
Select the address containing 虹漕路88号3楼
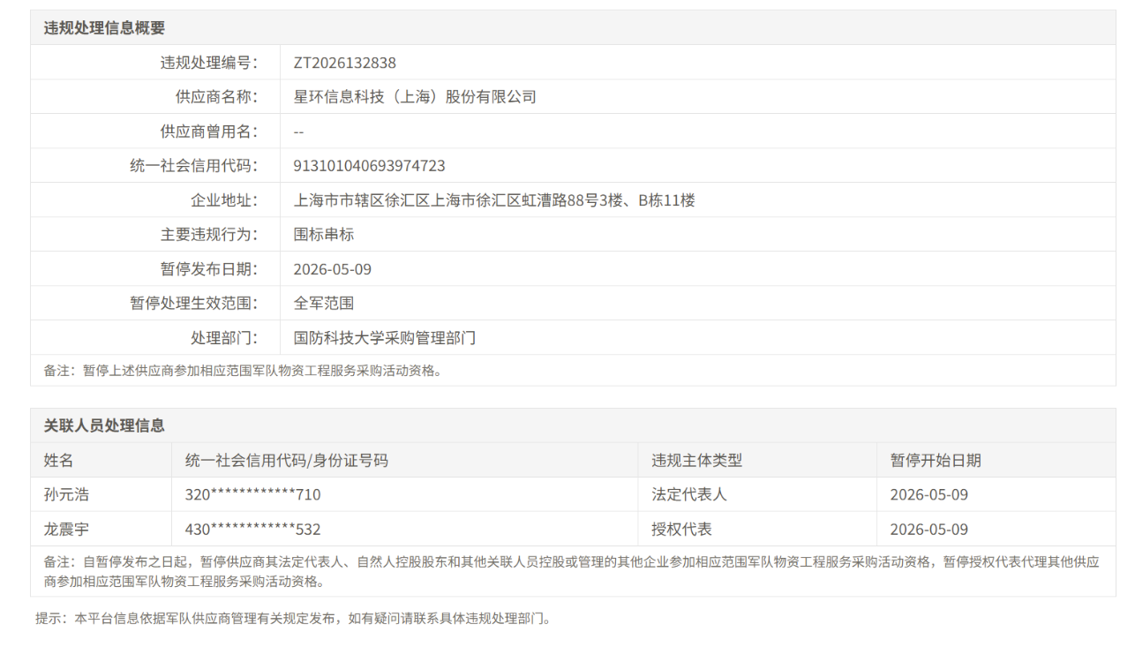pyautogui.click(x=494, y=200)
